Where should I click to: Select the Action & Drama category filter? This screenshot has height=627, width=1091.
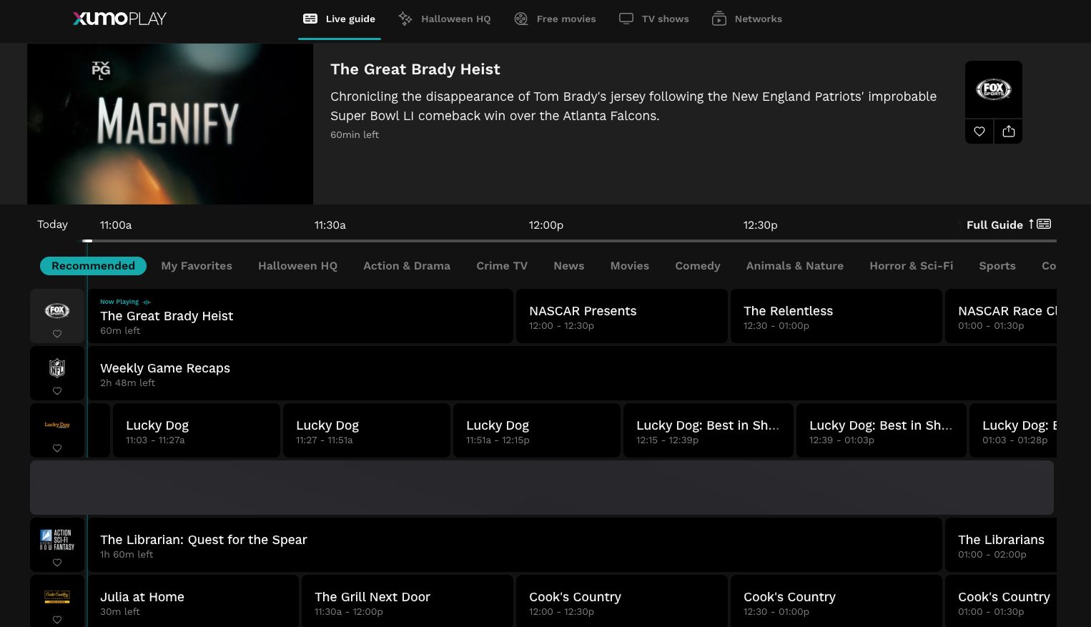coord(406,266)
